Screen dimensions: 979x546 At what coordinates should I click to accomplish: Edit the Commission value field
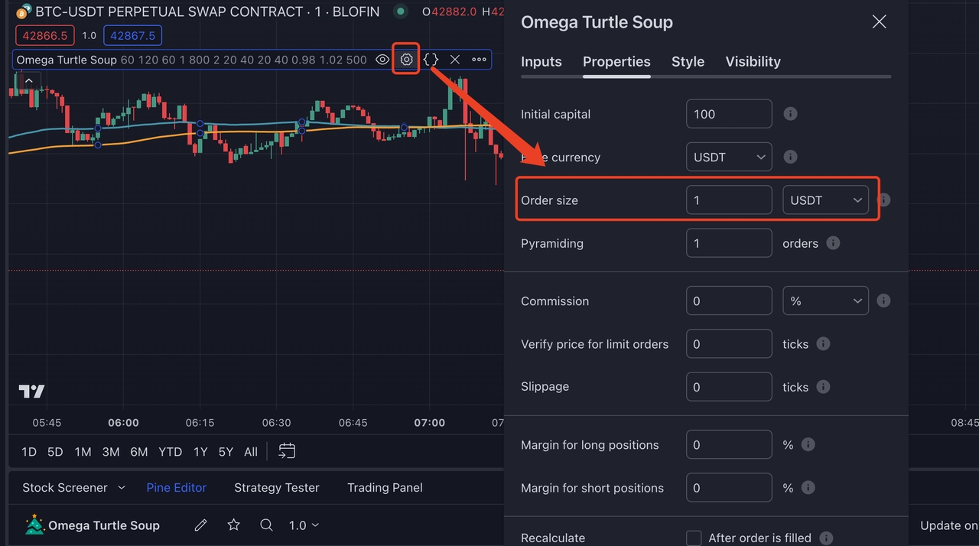pos(729,301)
